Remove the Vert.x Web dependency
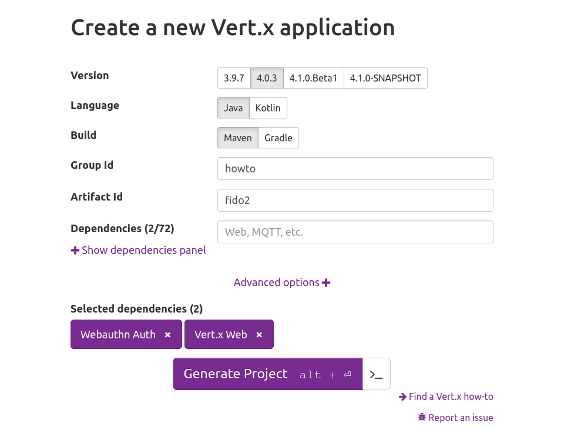The width and height of the screenshot is (564, 431). [x=259, y=335]
